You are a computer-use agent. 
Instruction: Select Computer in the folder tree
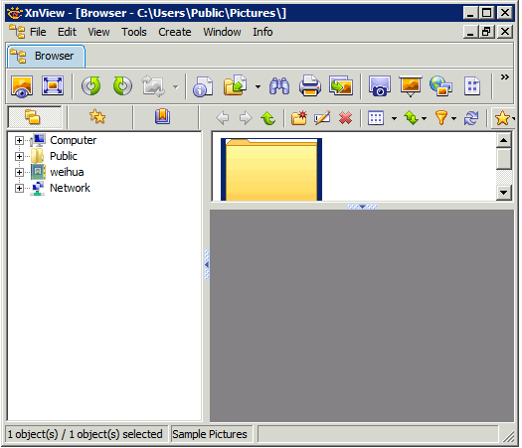point(73,141)
